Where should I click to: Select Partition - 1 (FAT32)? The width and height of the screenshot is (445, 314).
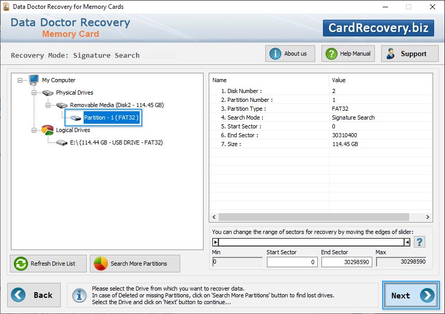tap(111, 117)
